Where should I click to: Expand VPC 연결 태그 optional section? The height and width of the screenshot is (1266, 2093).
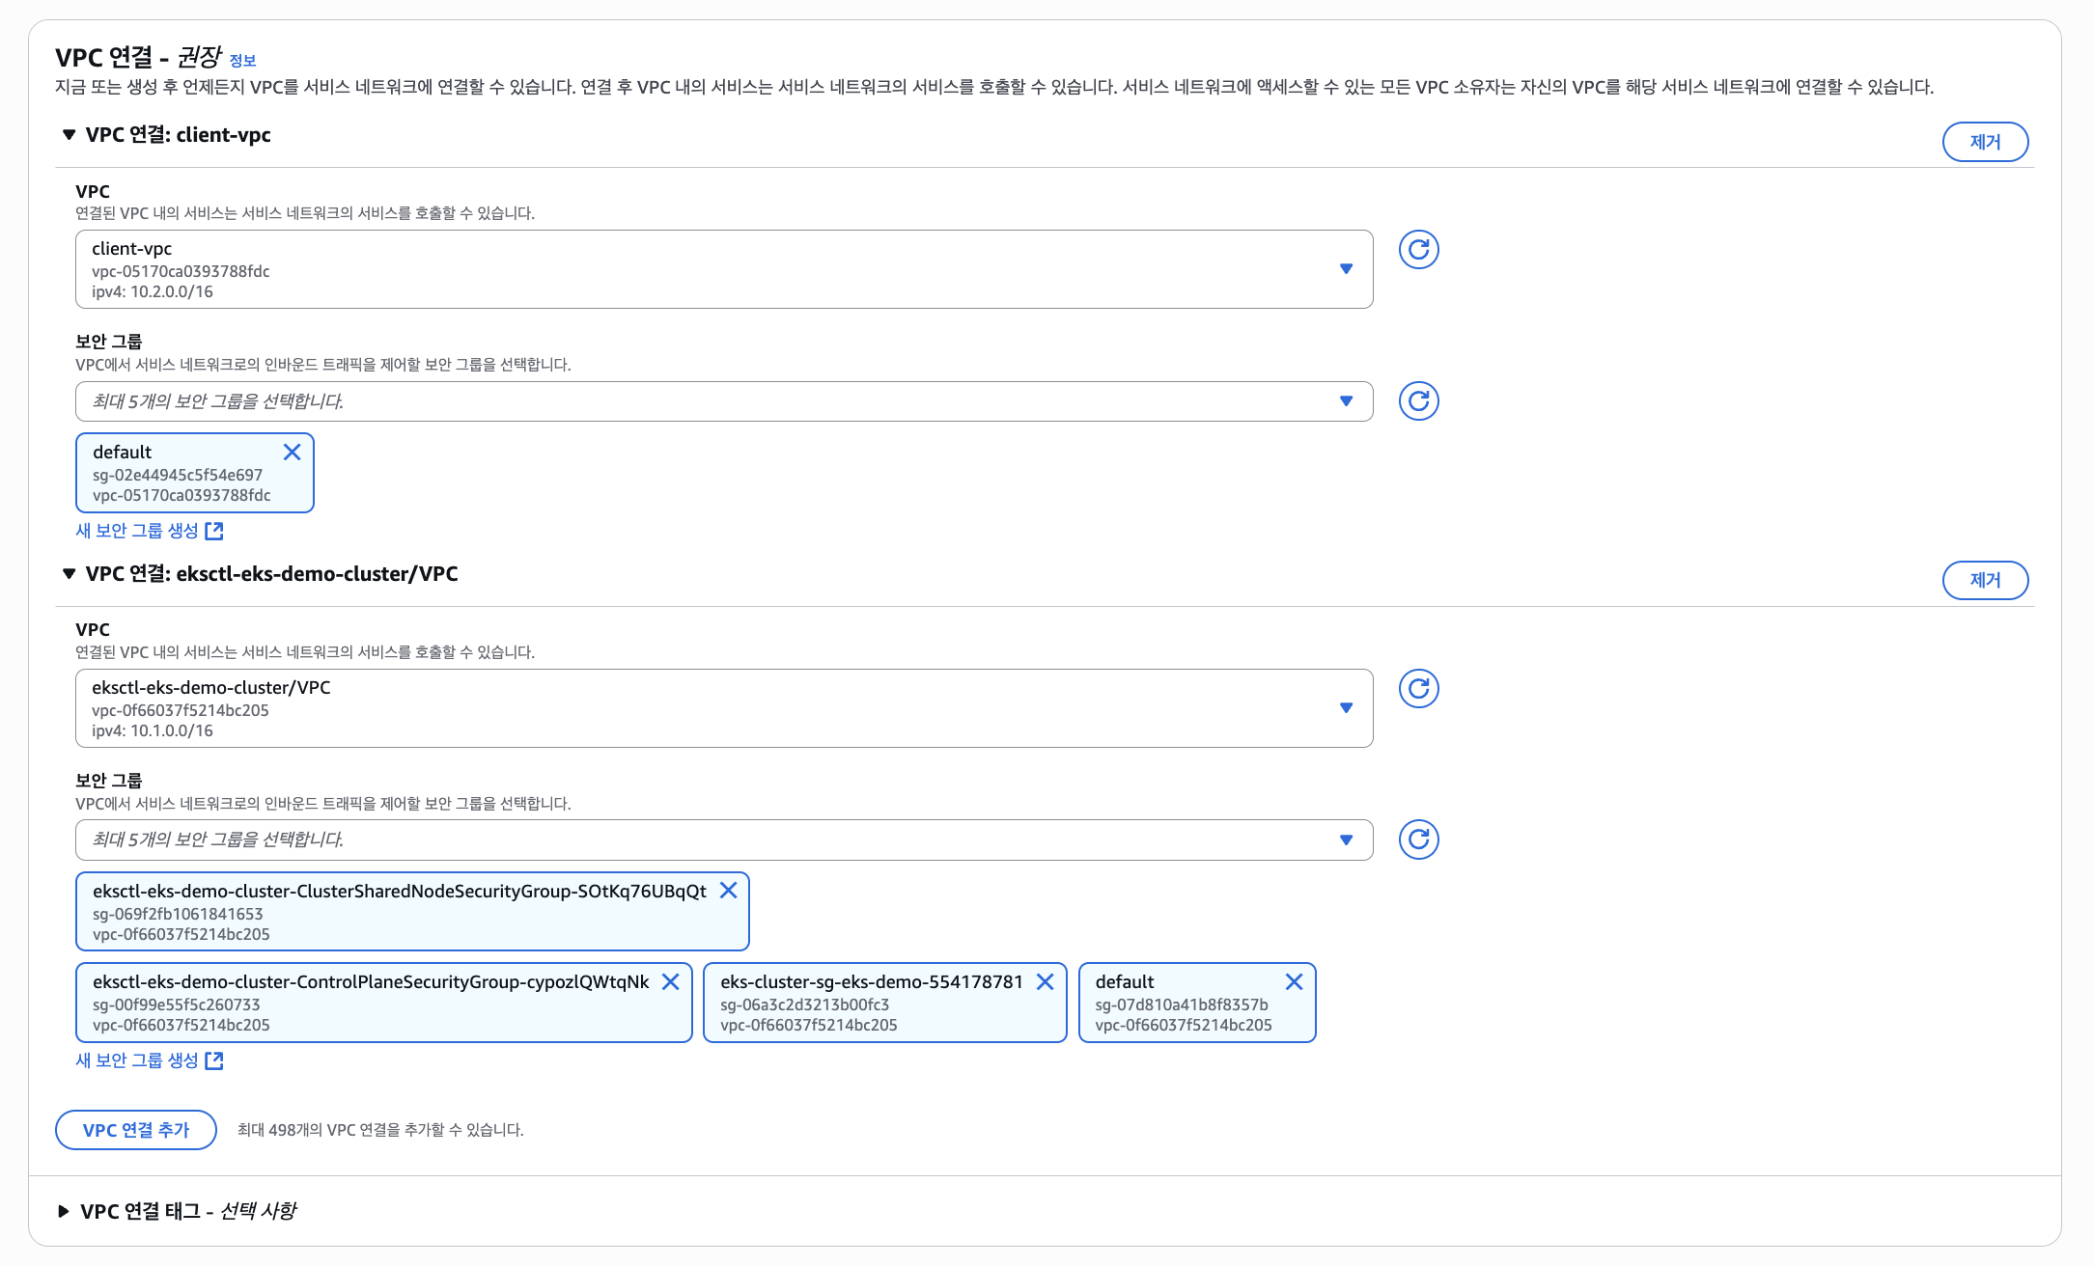click(64, 1211)
